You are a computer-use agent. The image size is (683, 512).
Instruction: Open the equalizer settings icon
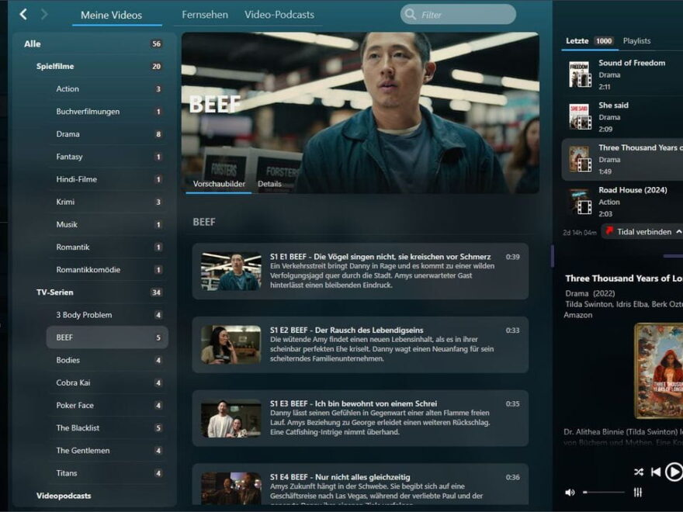(x=638, y=493)
